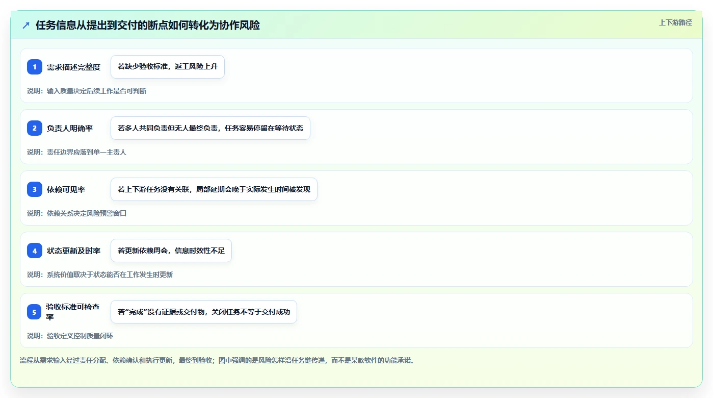This screenshot has height=398, width=713.
Task: Click the number 1 step badge
Action: (x=35, y=67)
